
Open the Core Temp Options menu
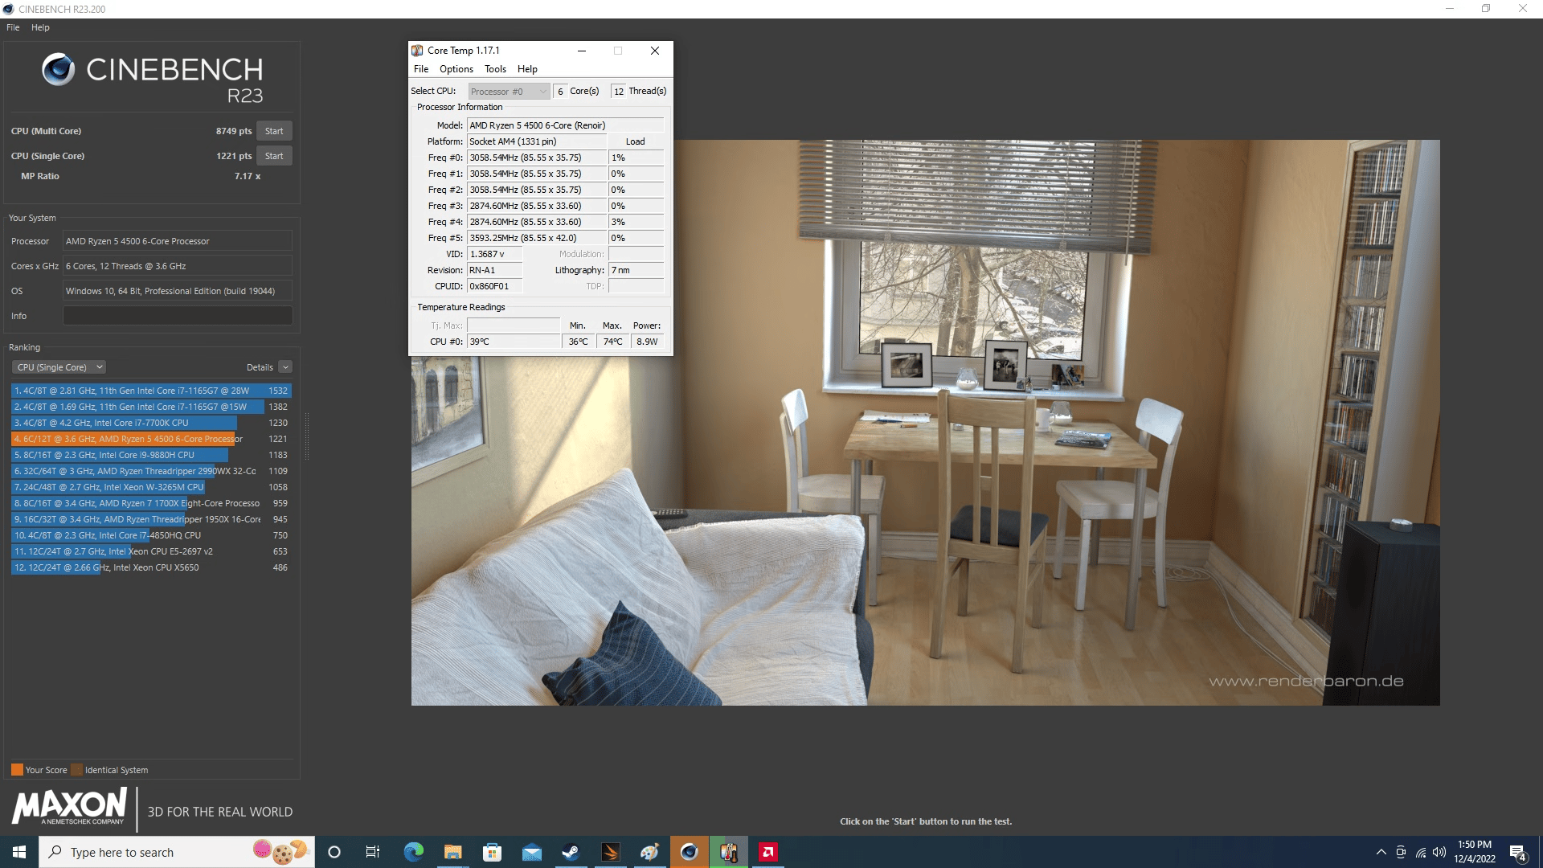[x=456, y=69]
